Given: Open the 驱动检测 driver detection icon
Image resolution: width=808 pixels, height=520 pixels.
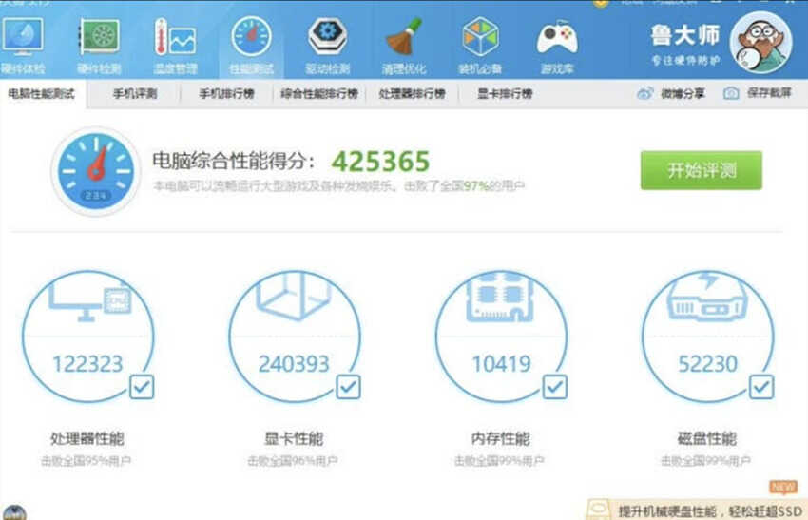Looking at the screenshot, I should pos(328,36).
